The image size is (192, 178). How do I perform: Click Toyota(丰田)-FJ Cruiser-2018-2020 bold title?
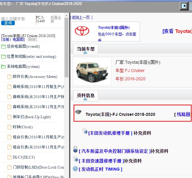tap(120, 114)
